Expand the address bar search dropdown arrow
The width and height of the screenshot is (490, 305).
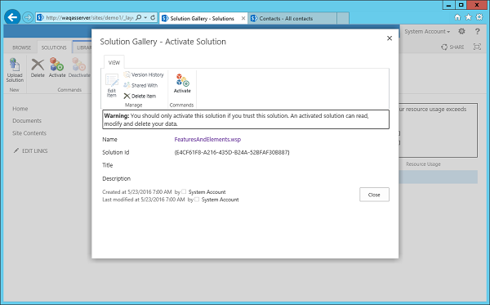[x=145, y=17]
